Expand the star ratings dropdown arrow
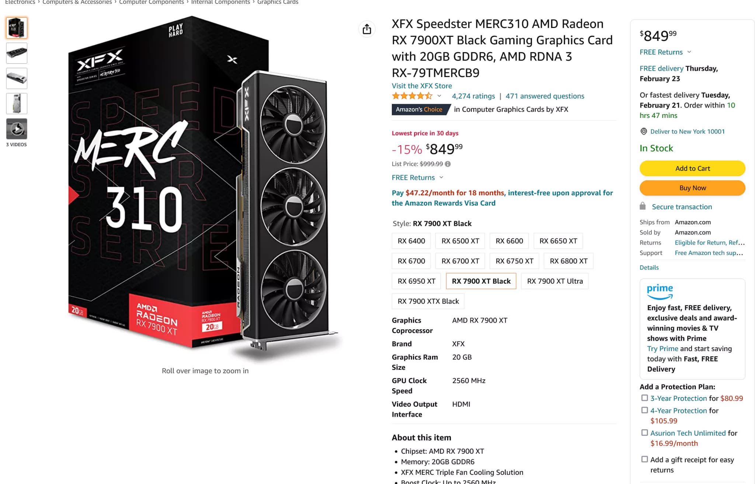Screen dimensions: 755x484 point(439,96)
